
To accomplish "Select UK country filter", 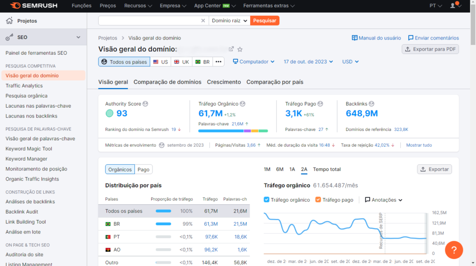I will [181, 62].
